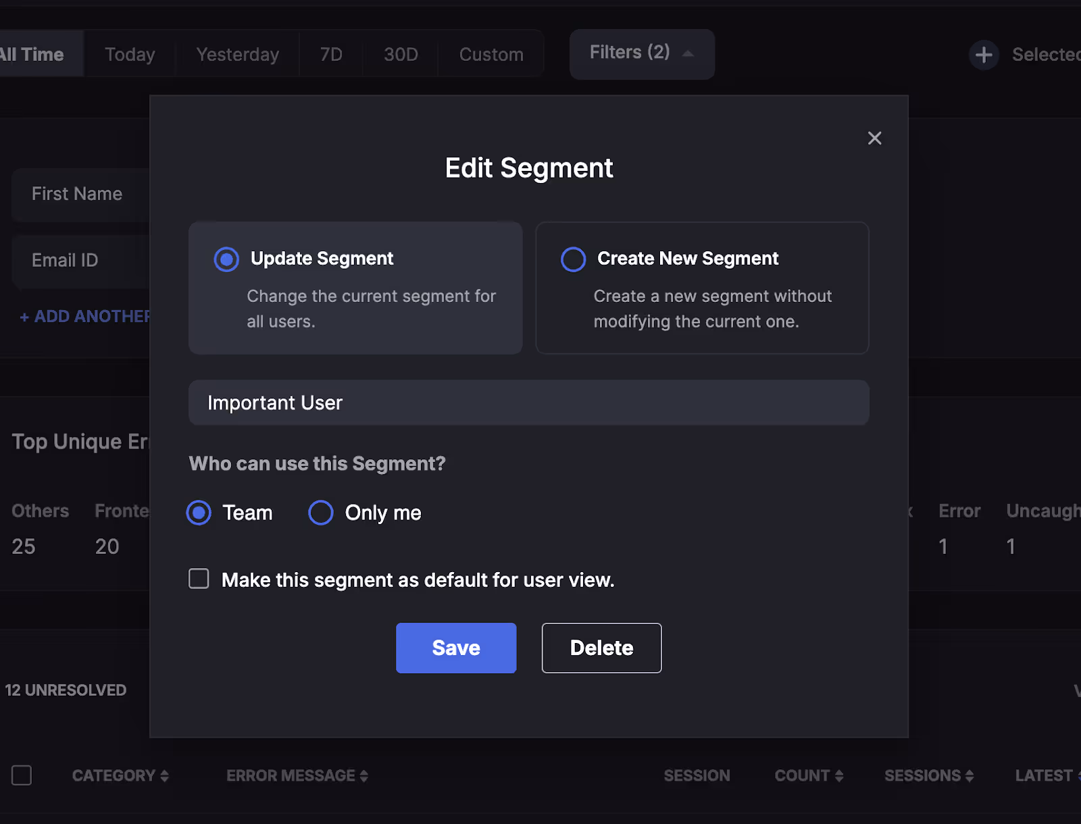The height and width of the screenshot is (824, 1081).
Task: Click the plus icon beside Selected
Action: click(984, 55)
